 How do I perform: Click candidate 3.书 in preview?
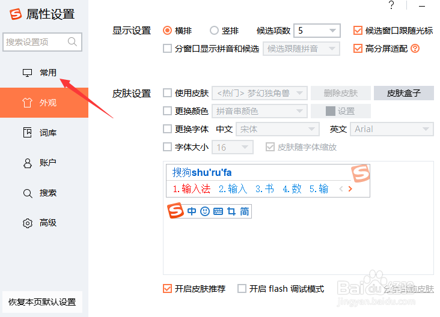pos(264,189)
